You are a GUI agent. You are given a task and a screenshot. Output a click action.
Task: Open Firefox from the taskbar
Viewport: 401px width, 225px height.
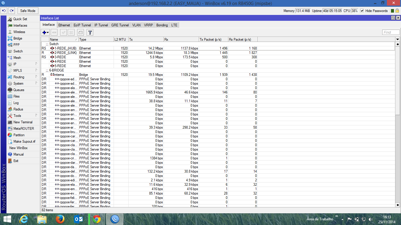click(x=60, y=219)
